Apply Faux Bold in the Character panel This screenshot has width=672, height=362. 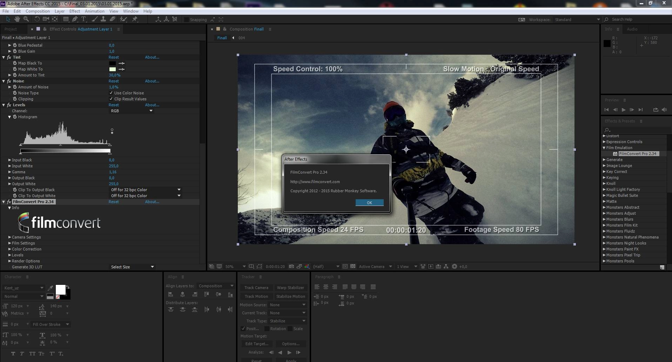(x=13, y=354)
